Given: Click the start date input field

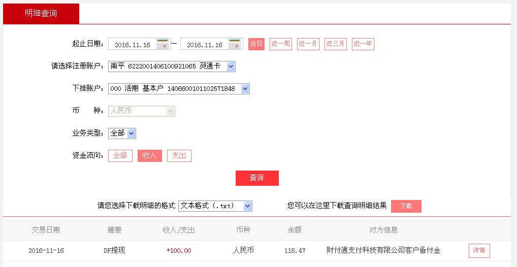Looking at the screenshot, I should point(133,45).
